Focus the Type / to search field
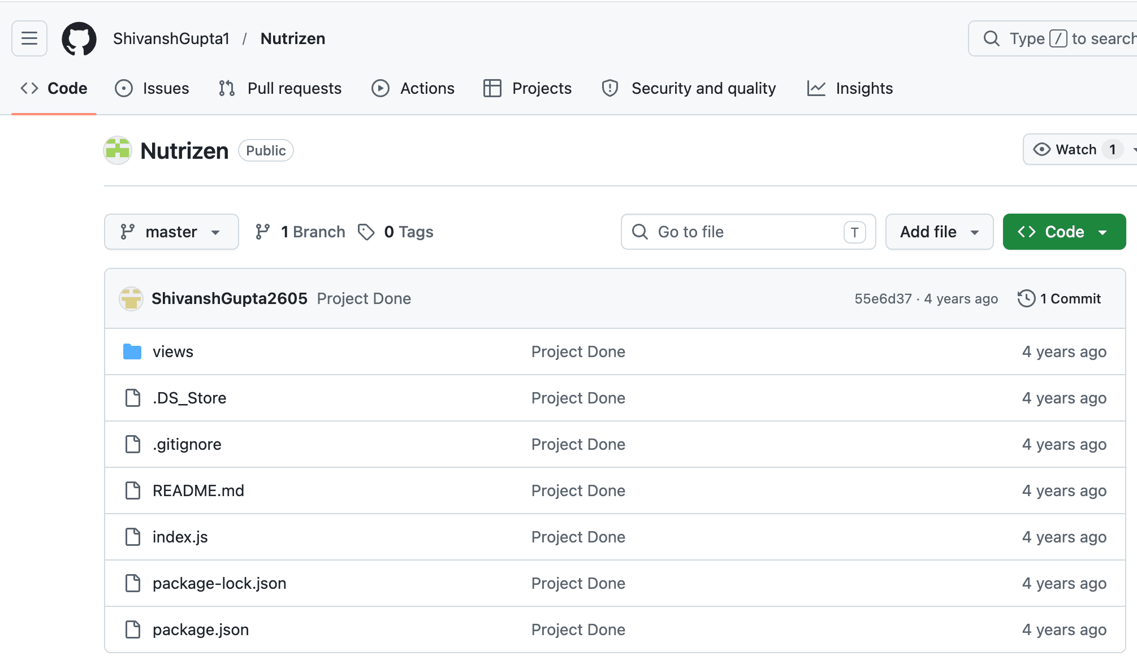This screenshot has width=1137, height=660. click(1053, 38)
